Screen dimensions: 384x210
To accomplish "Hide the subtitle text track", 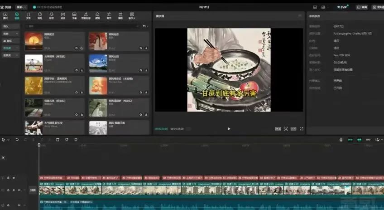I will (14, 178).
